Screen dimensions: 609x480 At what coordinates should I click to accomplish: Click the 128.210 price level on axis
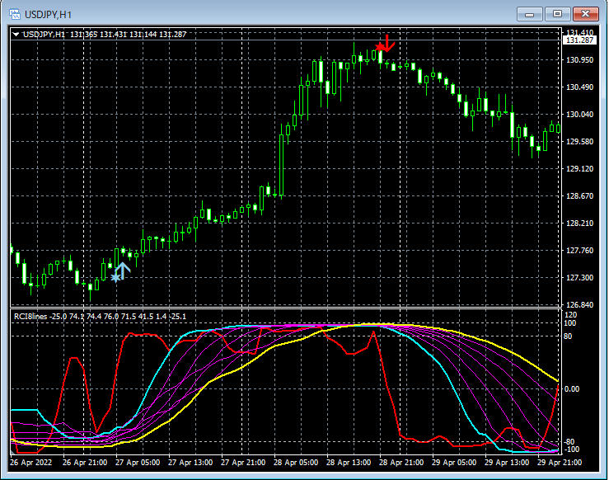pyautogui.click(x=580, y=223)
